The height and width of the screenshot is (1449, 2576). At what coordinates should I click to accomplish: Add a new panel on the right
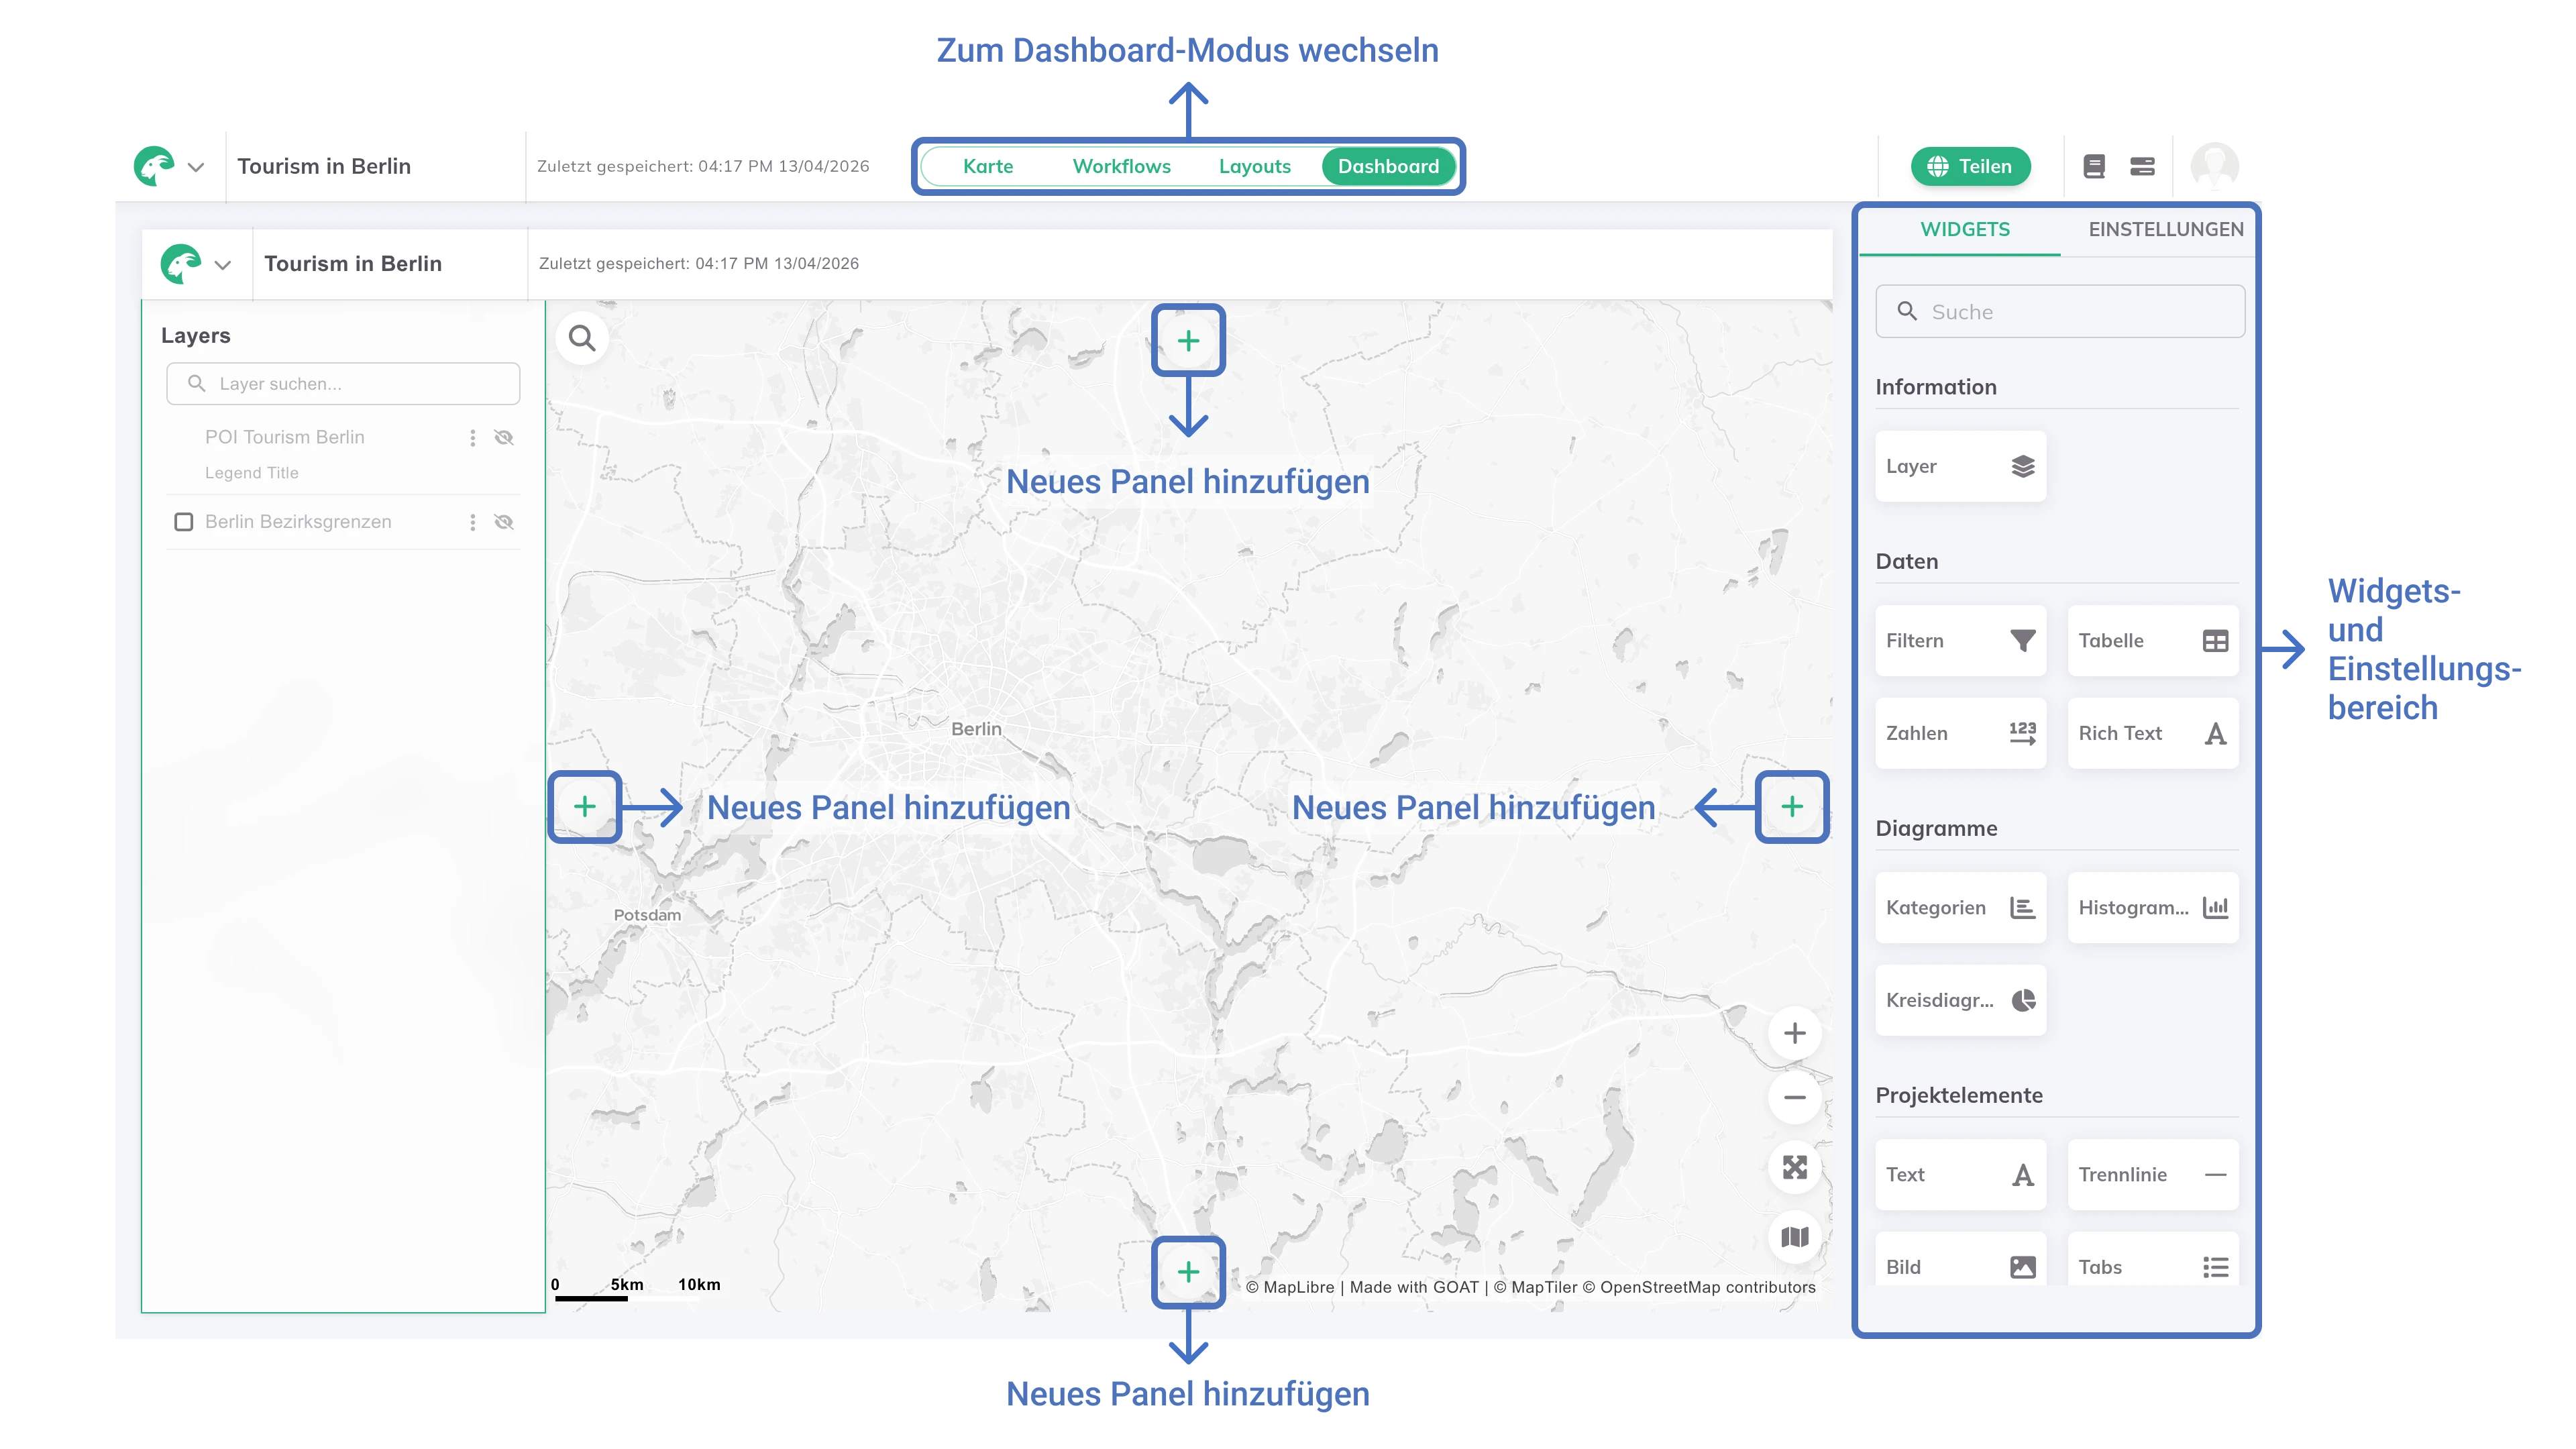tap(1792, 806)
